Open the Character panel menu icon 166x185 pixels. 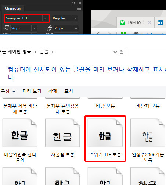pos(79,8)
